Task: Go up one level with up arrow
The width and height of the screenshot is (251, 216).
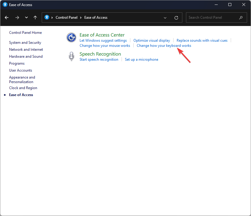Action: [x=35, y=18]
